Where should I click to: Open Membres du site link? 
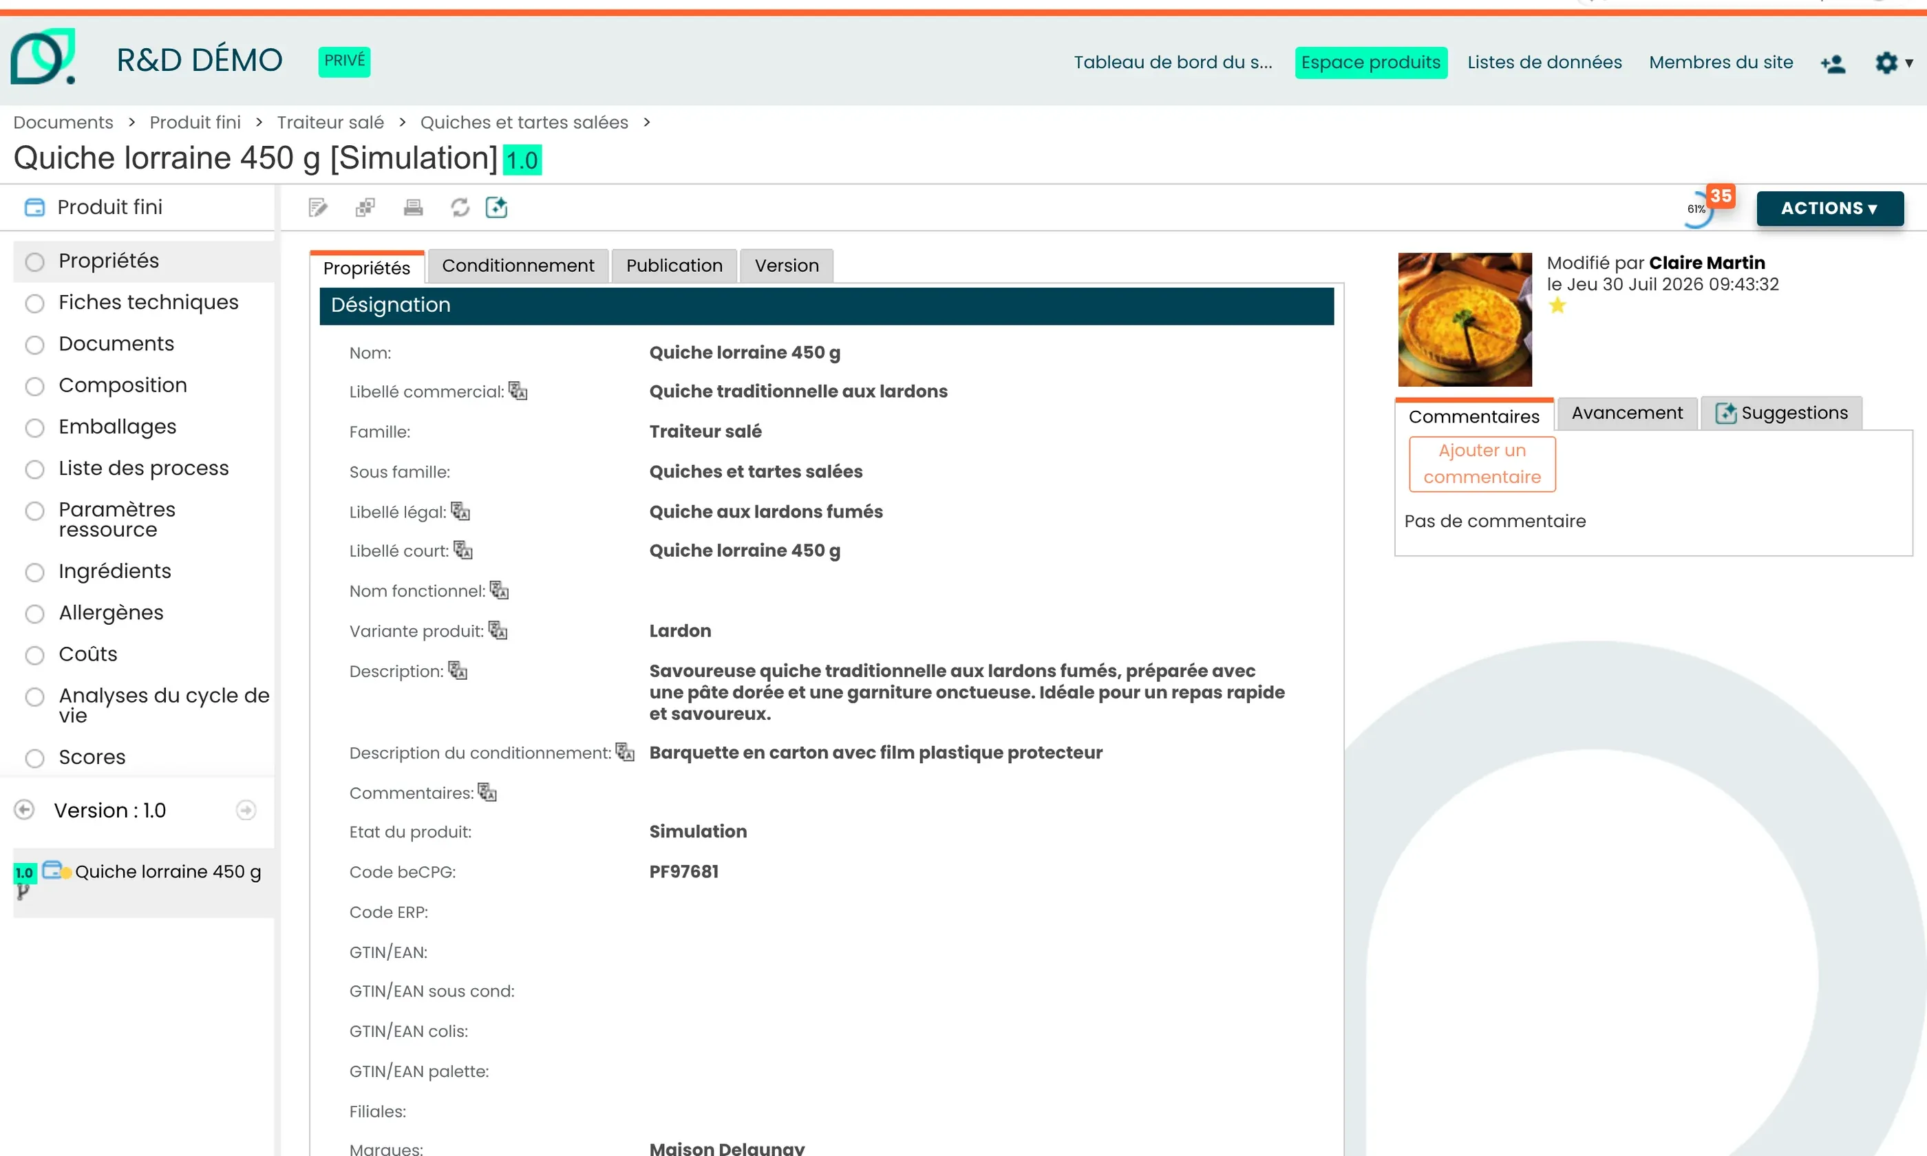tap(1721, 63)
